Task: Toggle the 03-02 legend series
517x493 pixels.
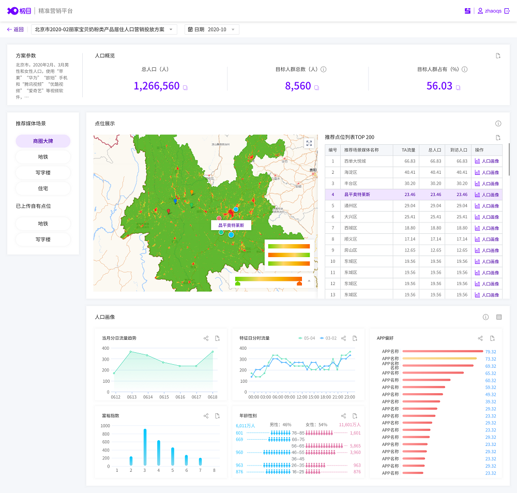Action: tap(328, 338)
